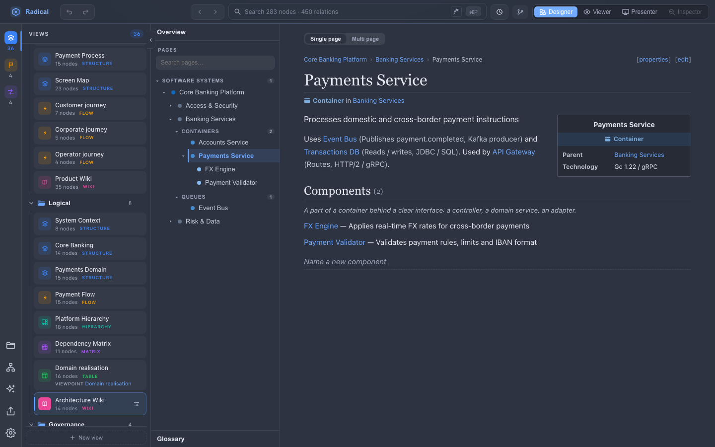Viewport: 715px width, 447px height.
Task: Switch to Single page mode
Action: 326,39
